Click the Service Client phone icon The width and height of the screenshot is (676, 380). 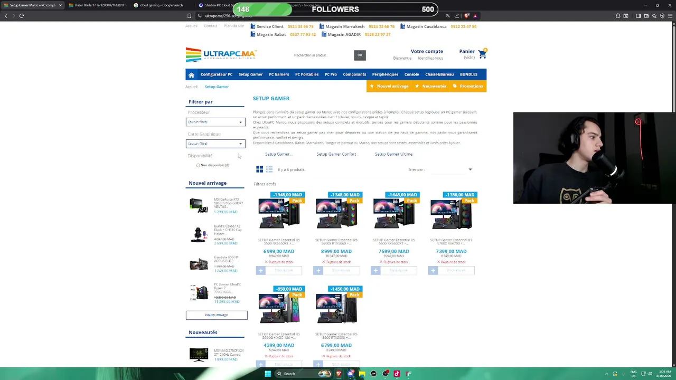(253, 26)
